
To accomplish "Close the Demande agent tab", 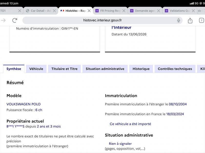I will pyautogui.click(x=159, y=11).
